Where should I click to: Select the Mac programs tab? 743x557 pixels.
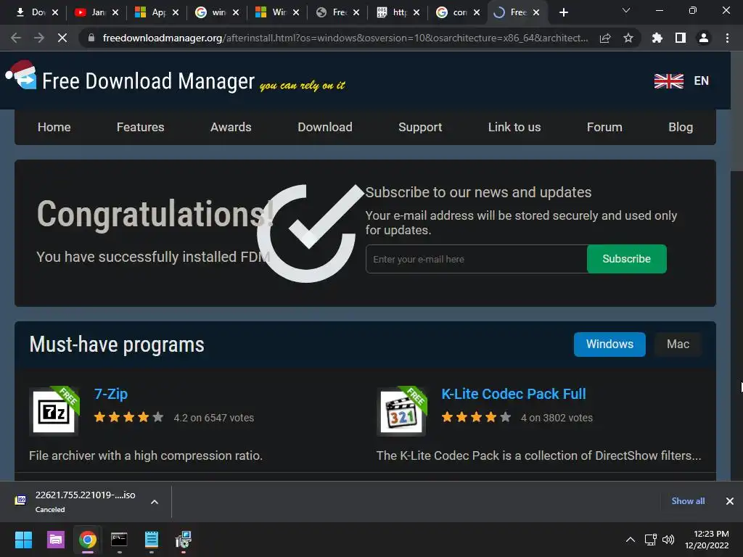[678, 344]
